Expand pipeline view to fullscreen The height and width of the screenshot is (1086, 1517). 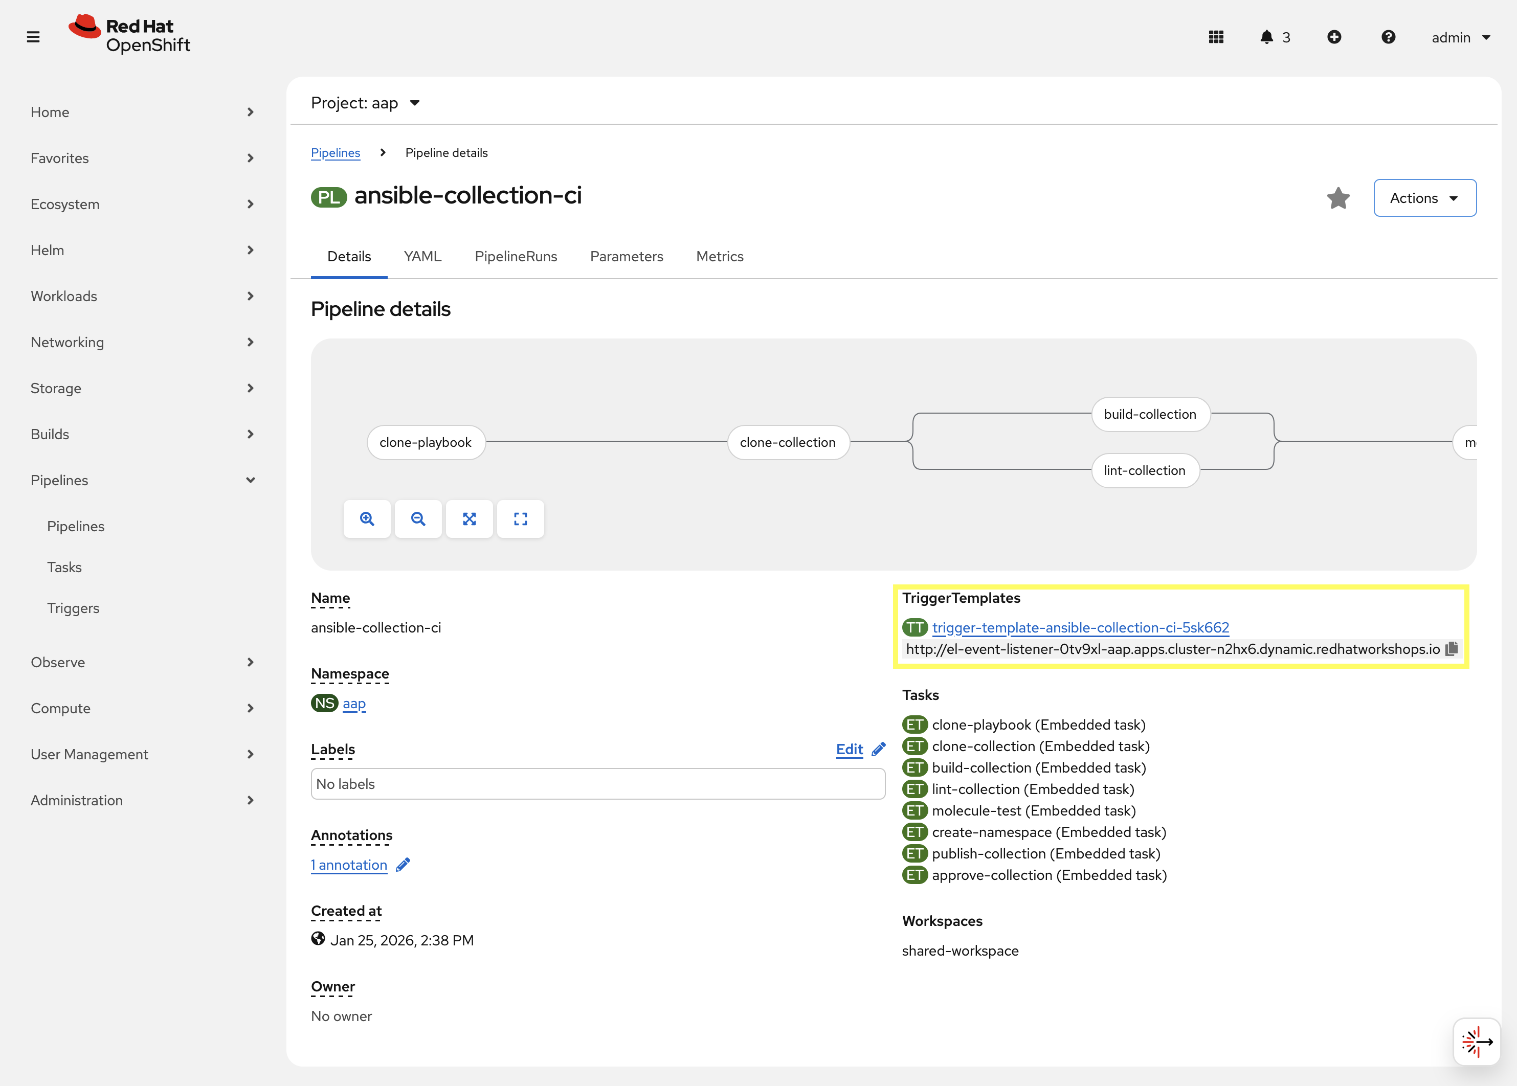click(520, 519)
